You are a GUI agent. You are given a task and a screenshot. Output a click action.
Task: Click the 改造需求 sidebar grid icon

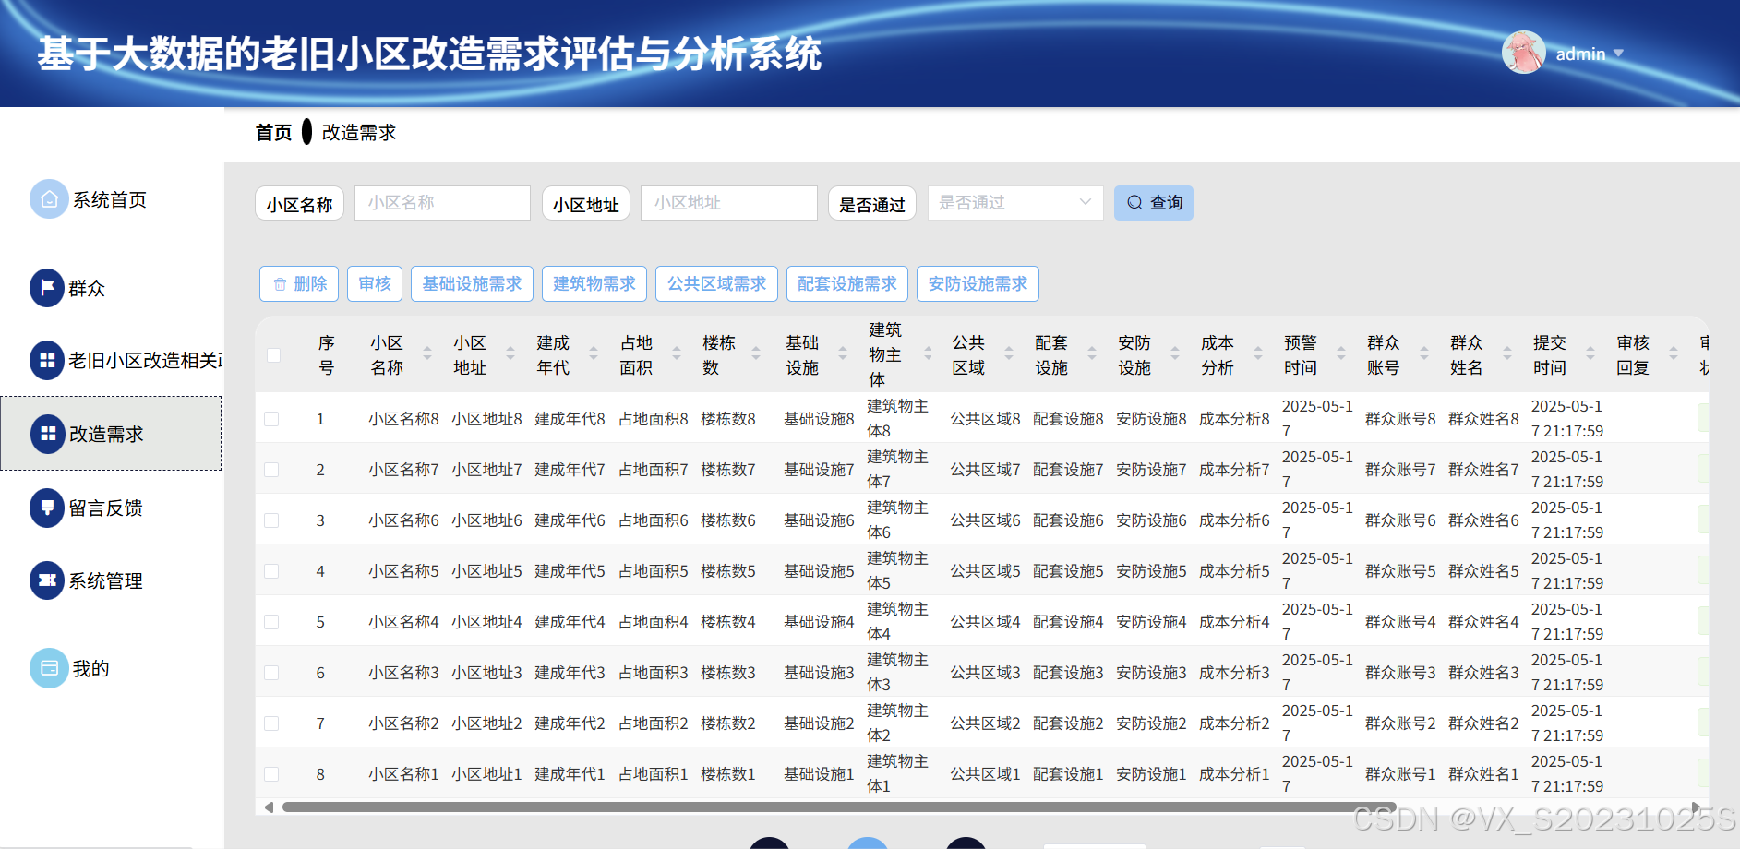coord(48,434)
